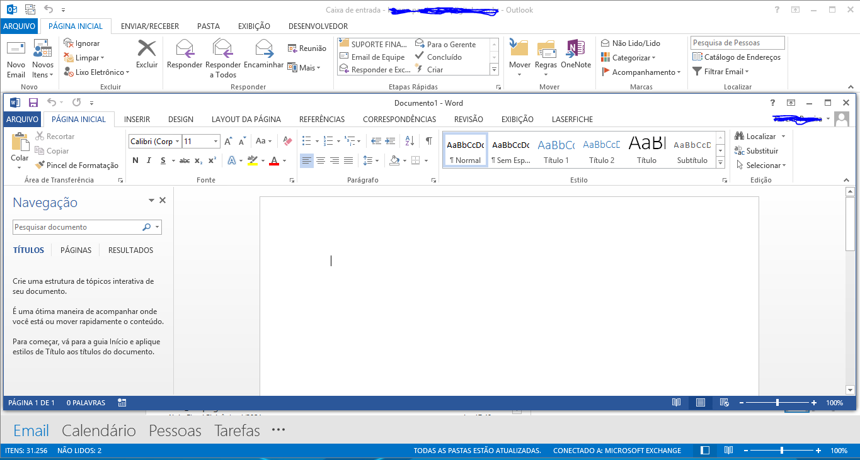Increase paragraph indent in Word
Viewport: 860px width, 460px height.
point(390,141)
